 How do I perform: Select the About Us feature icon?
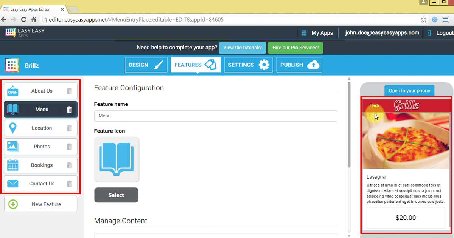click(12, 91)
